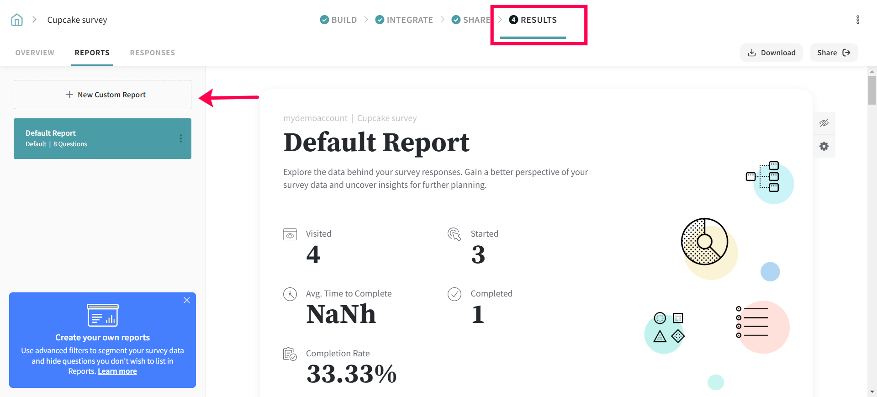
Task: Click the page scrollbar down arrow
Action: [x=872, y=392]
